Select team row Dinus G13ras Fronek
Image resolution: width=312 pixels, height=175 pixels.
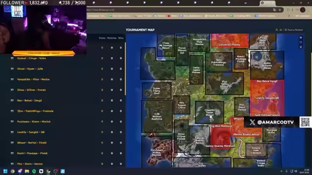tap(68, 90)
